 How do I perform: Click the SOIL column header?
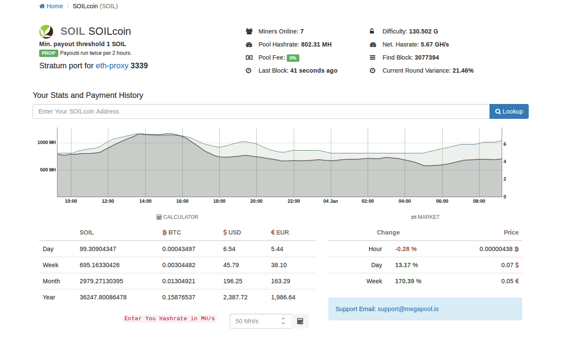(87, 232)
